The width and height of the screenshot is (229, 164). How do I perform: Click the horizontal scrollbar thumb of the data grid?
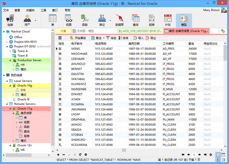click(124, 150)
